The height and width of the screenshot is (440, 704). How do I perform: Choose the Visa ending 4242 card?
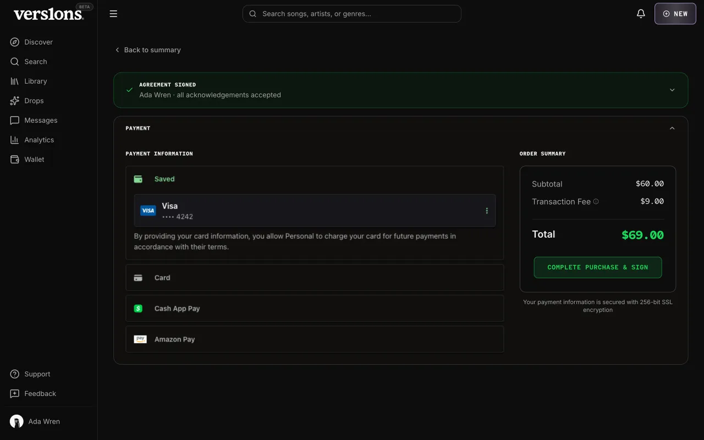coord(315,210)
